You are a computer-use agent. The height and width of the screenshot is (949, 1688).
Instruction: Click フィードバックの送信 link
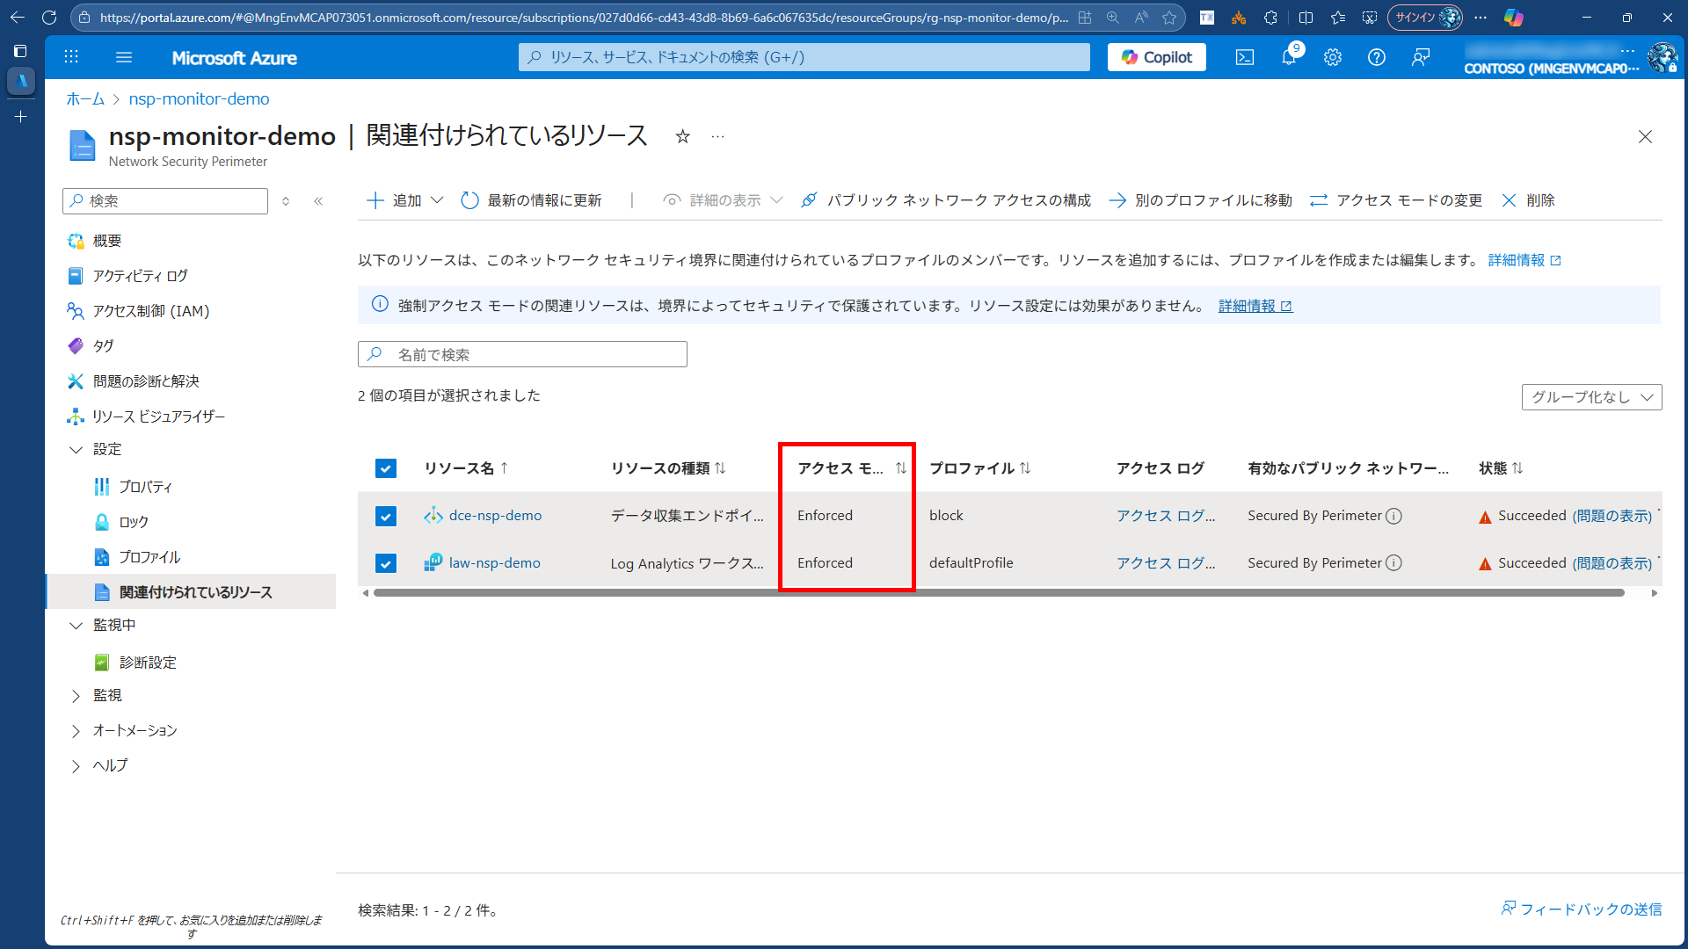point(1579,909)
